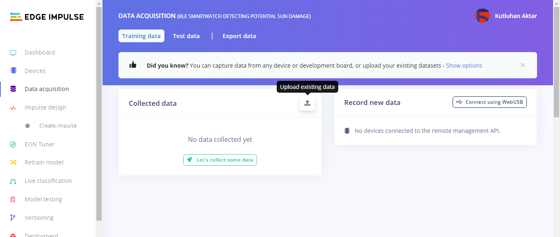Click the Versioning branch icon

13,218
